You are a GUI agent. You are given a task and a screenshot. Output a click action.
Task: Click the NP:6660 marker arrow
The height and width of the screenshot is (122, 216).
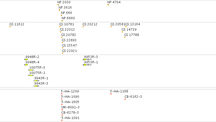point(62,21)
